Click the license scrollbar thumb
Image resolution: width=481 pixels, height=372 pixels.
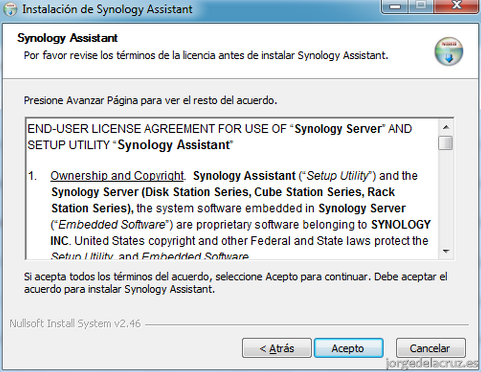pyautogui.click(x=446, y=143)
